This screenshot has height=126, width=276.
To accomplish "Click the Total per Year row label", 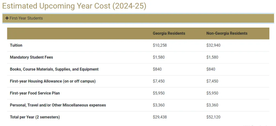I will pos(35,117).
